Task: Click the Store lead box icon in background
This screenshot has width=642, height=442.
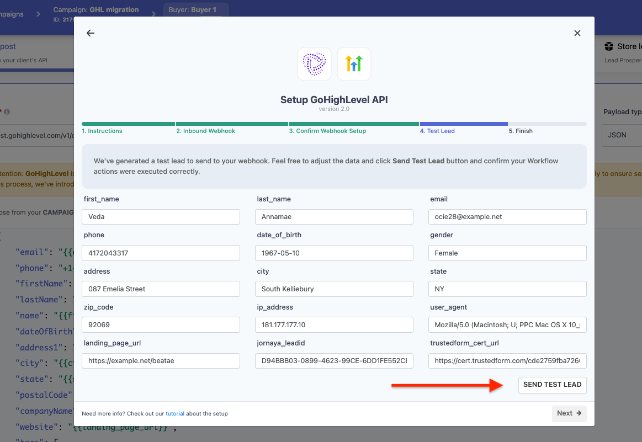Action: pyautogui.click(x=609, y=46)
